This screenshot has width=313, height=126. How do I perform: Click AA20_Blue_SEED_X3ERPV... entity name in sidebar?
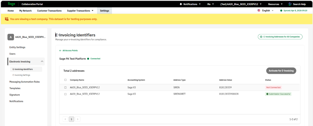(30, 37)
